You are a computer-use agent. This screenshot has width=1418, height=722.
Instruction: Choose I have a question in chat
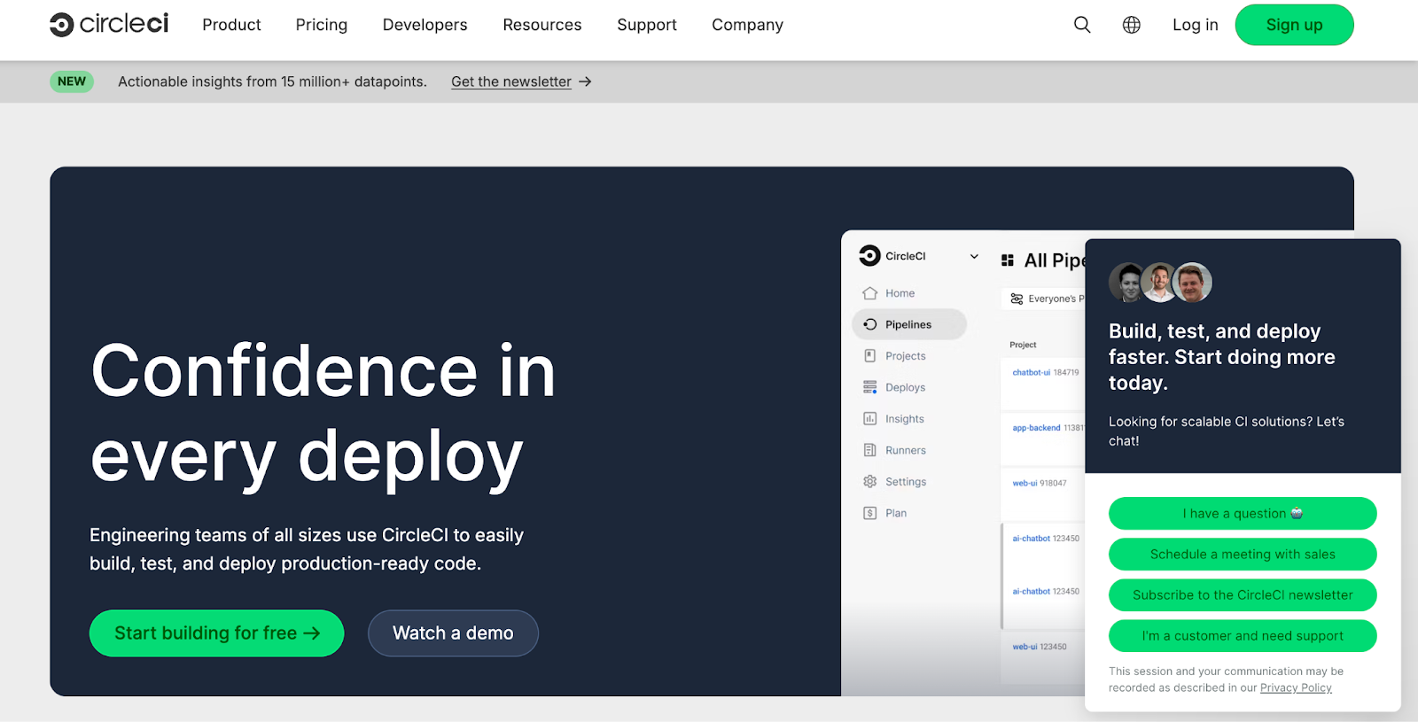click(x=1243, y=513)
